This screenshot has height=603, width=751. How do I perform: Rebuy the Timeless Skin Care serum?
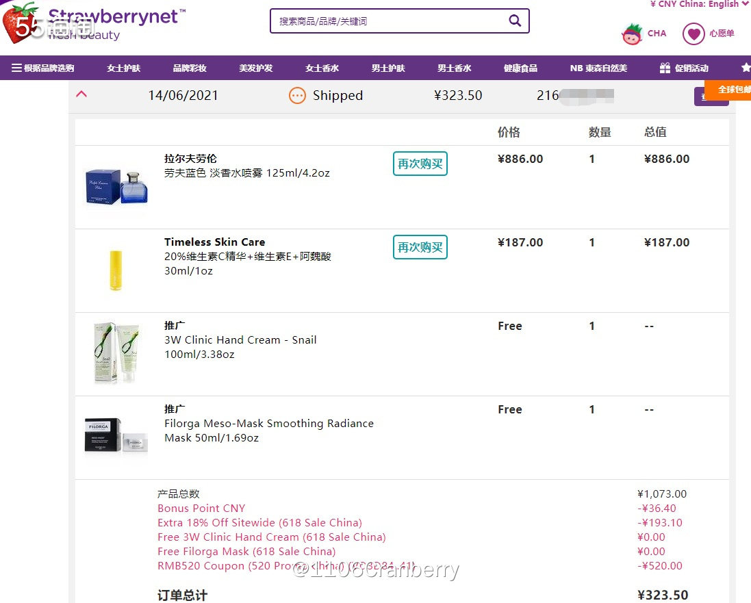pyautogui.click(x=420, y=247)
